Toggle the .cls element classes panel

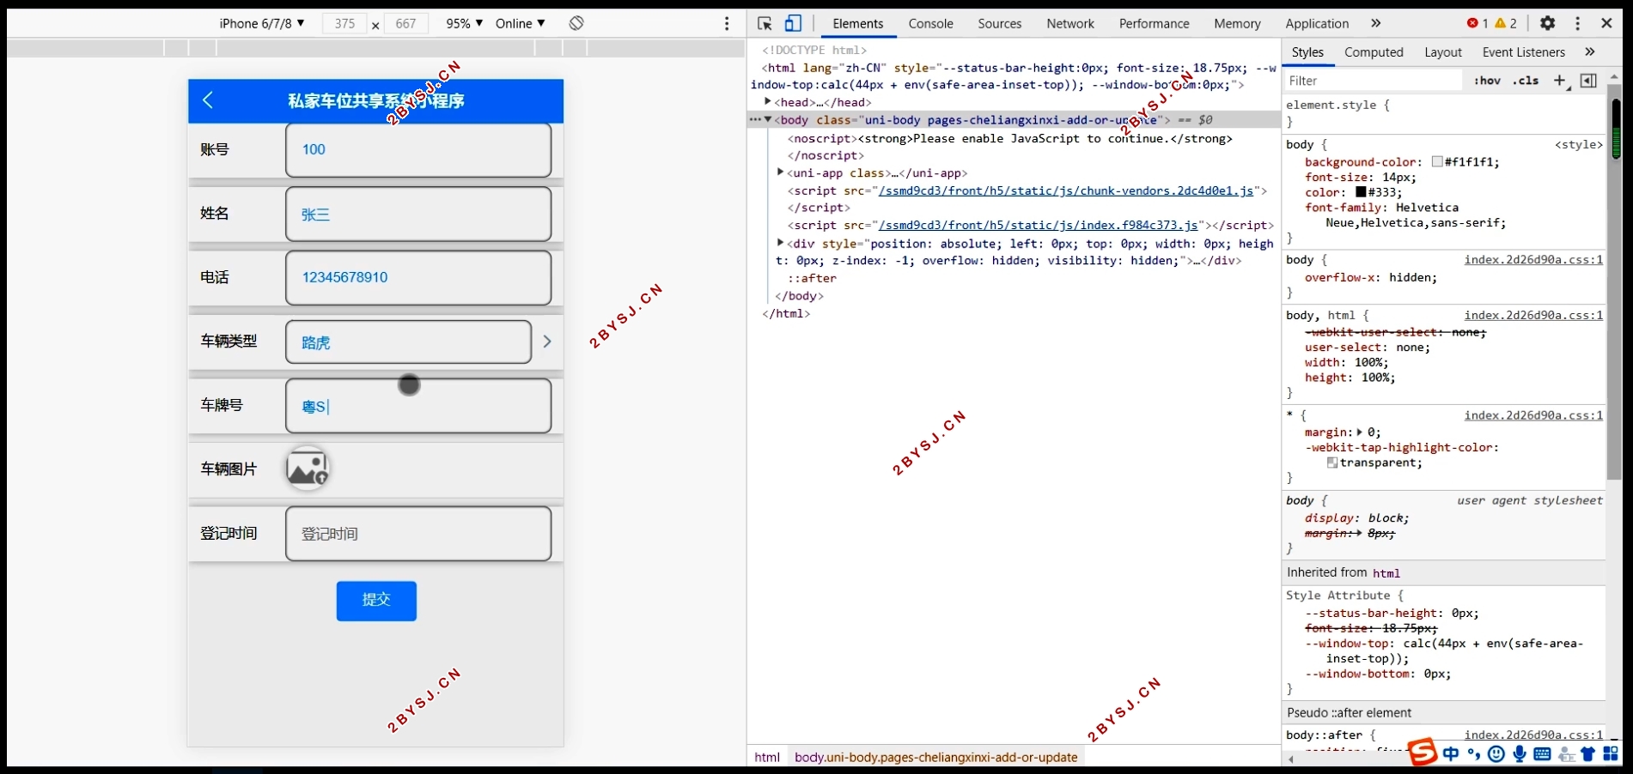(x=1526, y=81)
